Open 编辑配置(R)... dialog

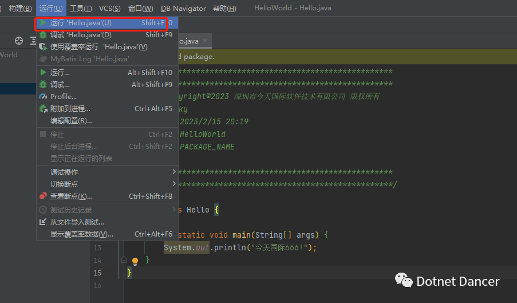[107, 121]
